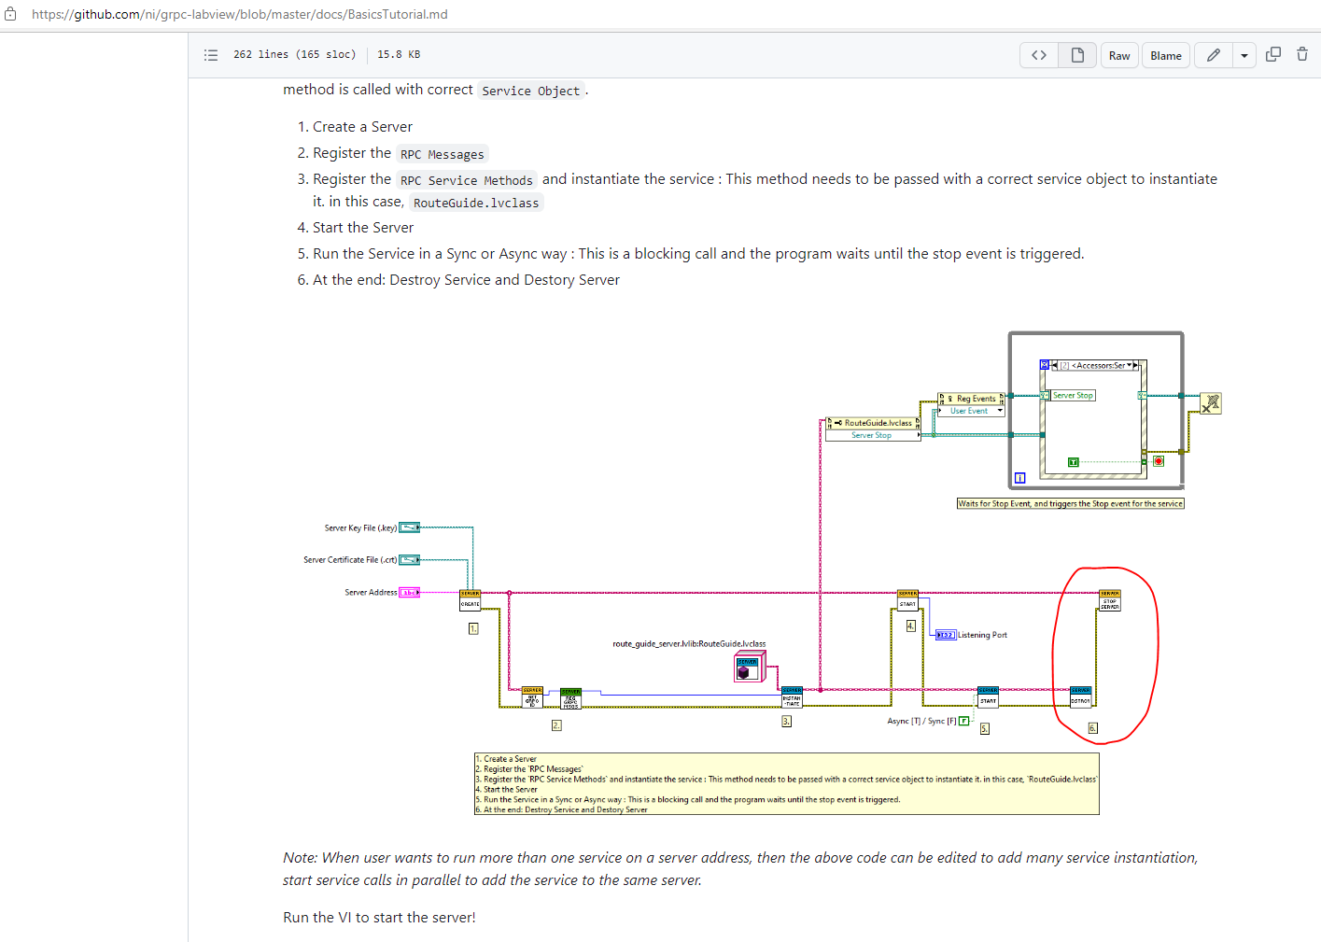Click the red stop button inside the event loop
The image size is (1321, 942).
pos(1159,461)
